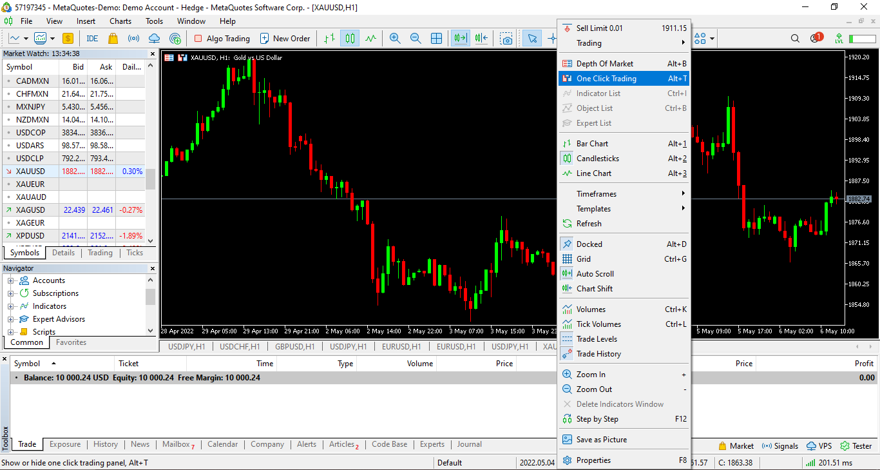Switch chart to bar chart via toolbar icon
Viewport: 880px width, 470px height.
click(x=329, y=39)
